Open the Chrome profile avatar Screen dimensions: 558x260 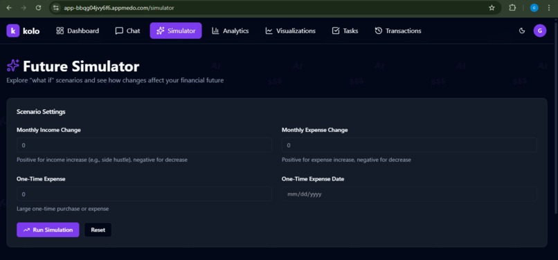(534, 8)
